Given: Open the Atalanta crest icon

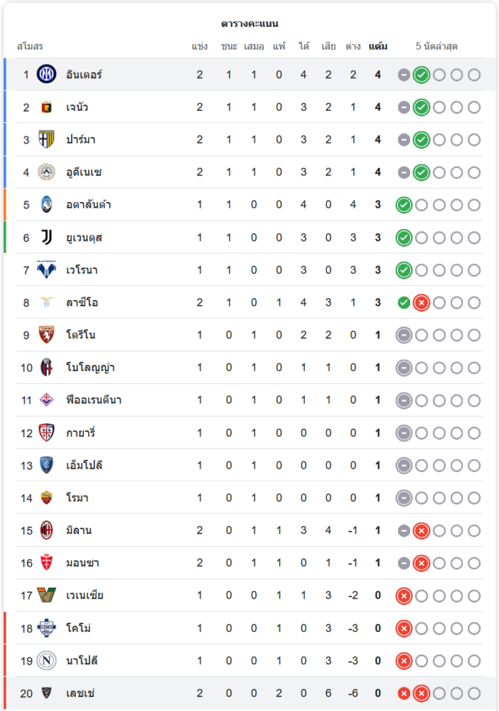Looking at the screenshot, I should click(46, 205).
